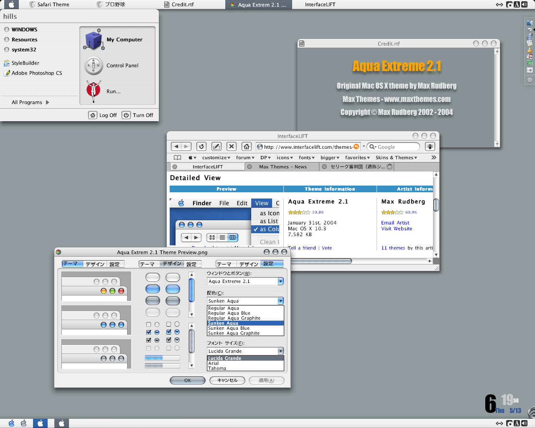The image size is (535, 428).
Task: Switch to Safari Theme in the top bar
Action: (49, 5)
